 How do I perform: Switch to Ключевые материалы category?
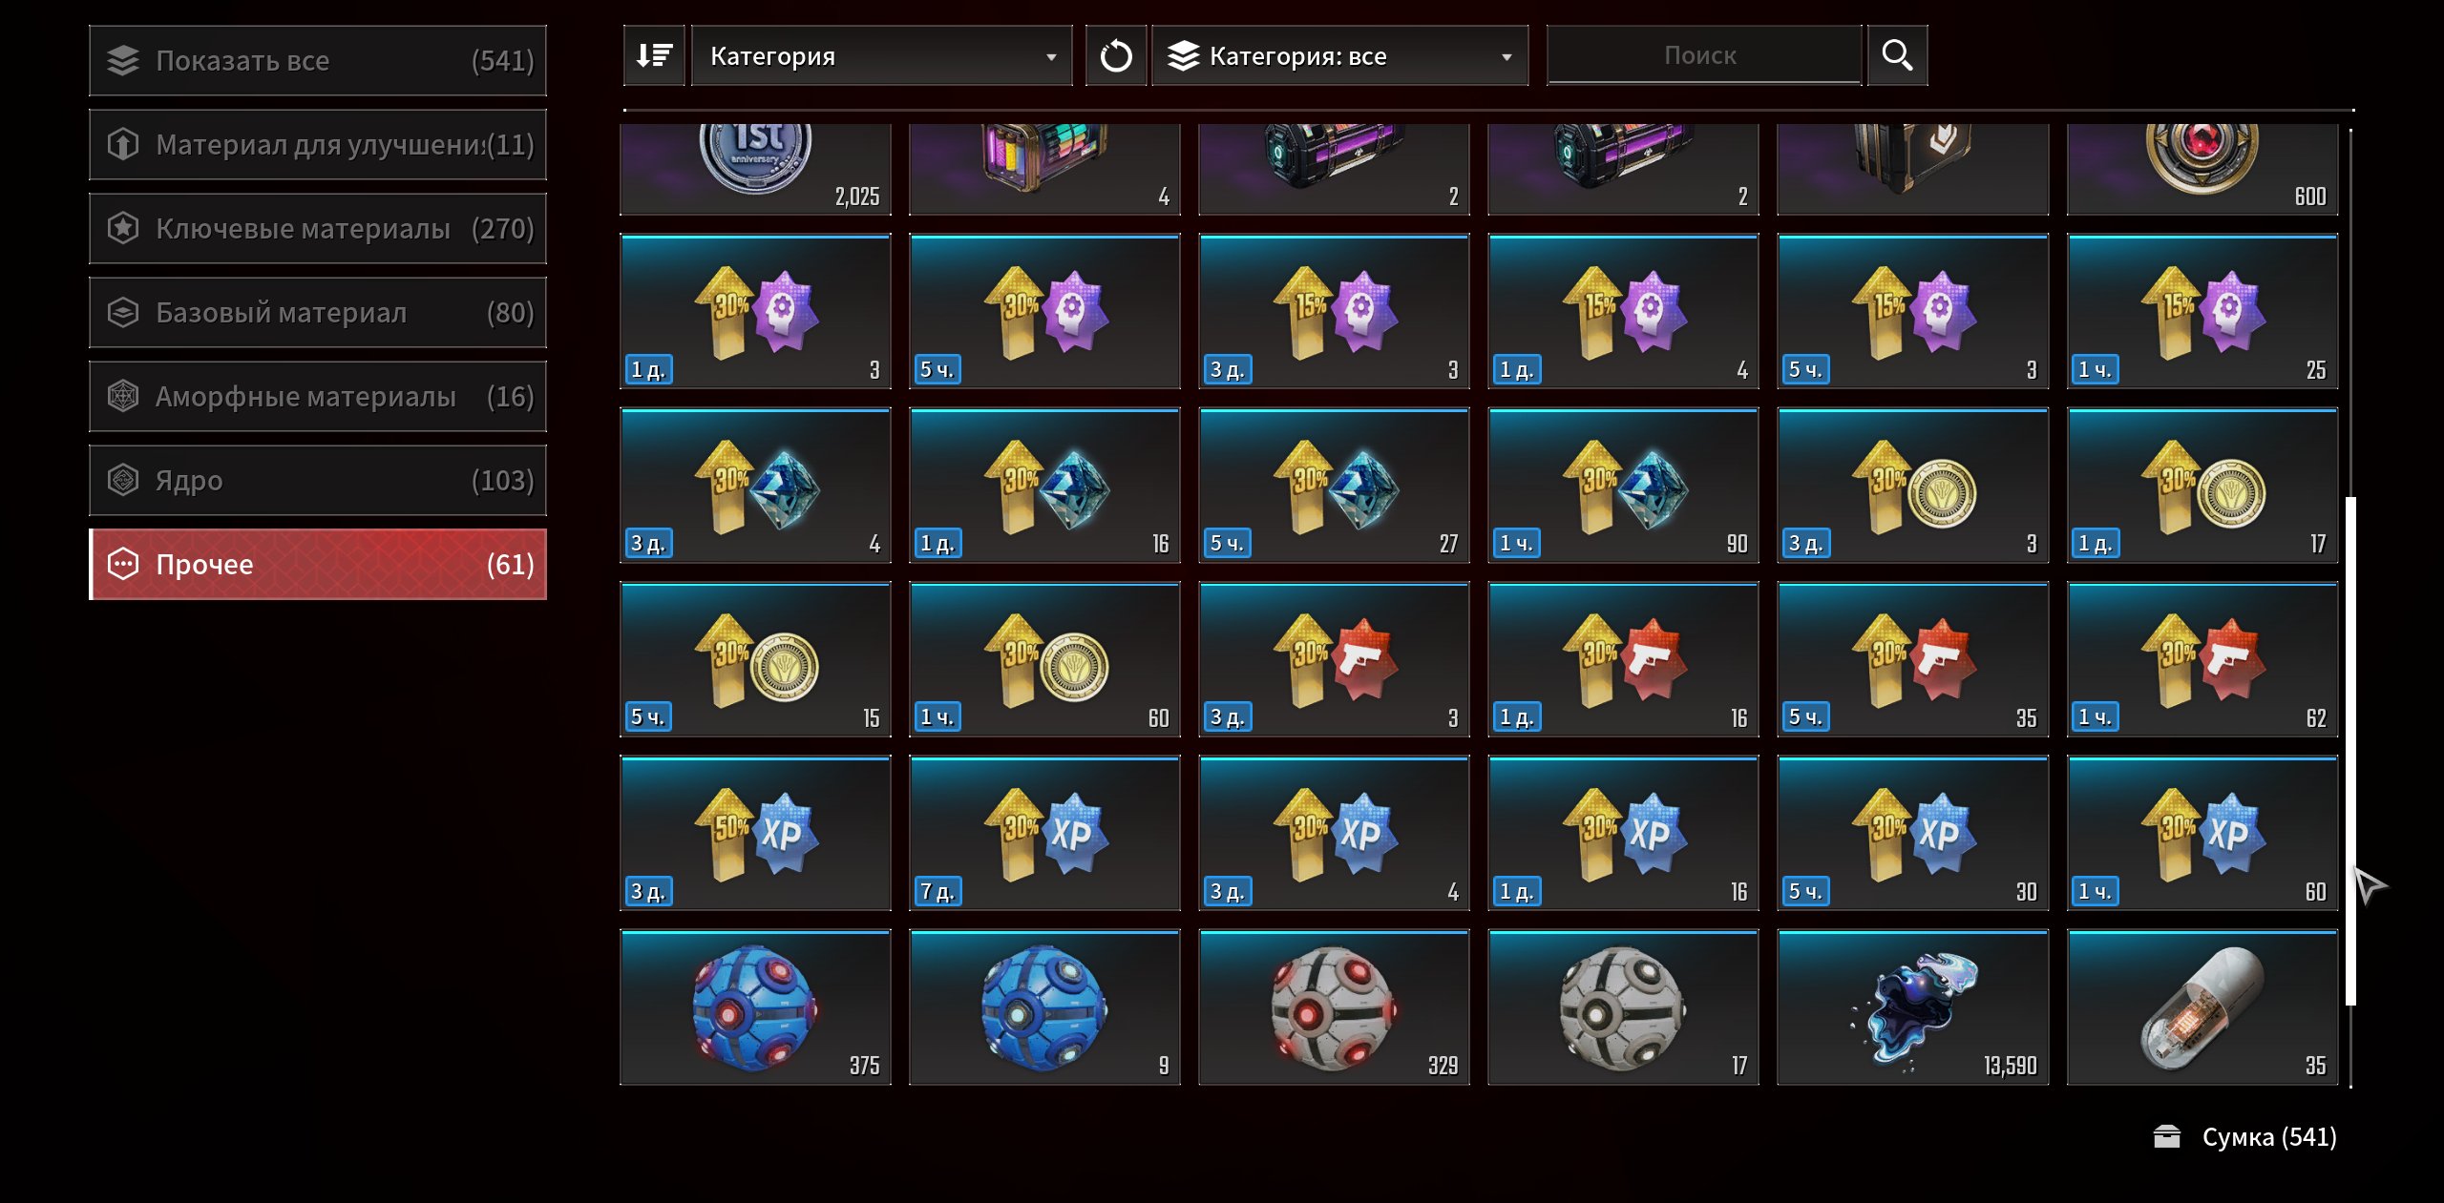[318, 229]
